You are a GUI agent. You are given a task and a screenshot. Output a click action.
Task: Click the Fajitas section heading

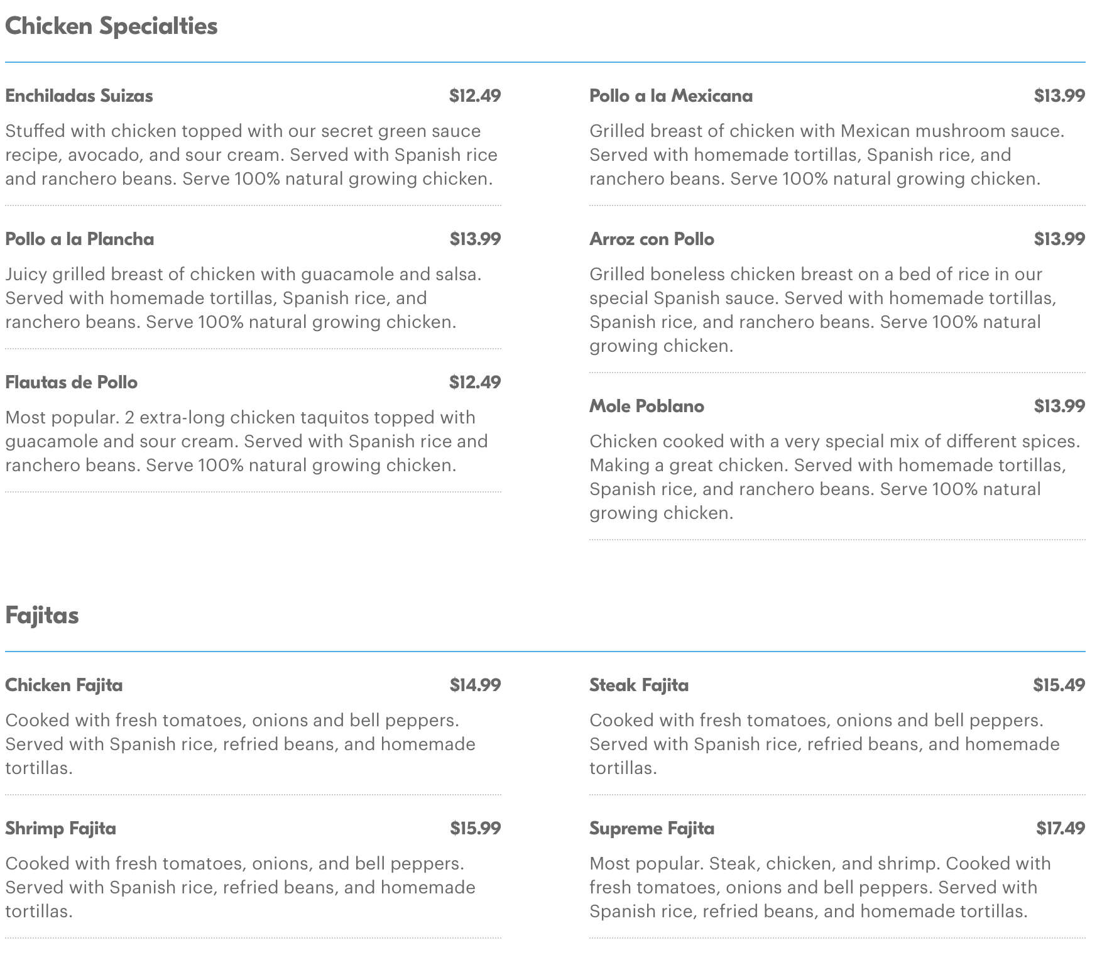42,615
